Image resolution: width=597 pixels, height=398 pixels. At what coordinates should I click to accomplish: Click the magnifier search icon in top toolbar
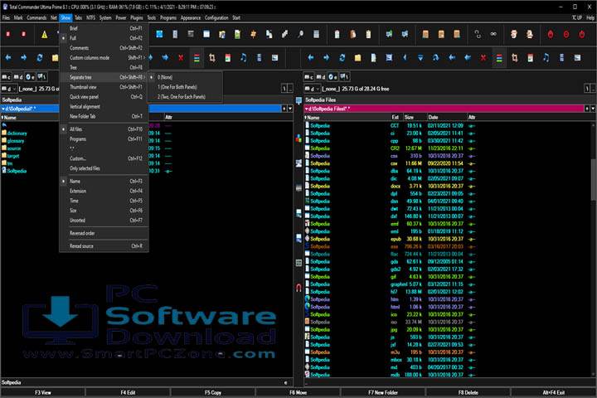301,34
